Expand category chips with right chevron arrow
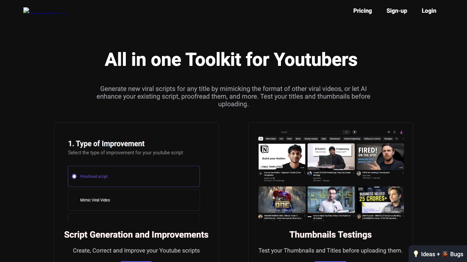The height and width of the screenshot is (262, 467). click(403, 139)
